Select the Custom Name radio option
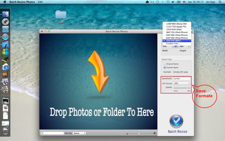The width and height of the screenshot is (225, 141). (x=165, y=68)
